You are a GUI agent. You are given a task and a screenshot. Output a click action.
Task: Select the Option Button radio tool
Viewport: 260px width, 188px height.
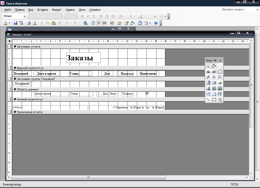(214, 77)
